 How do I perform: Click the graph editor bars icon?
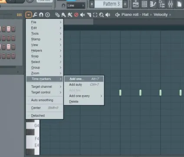pos(19,15)
